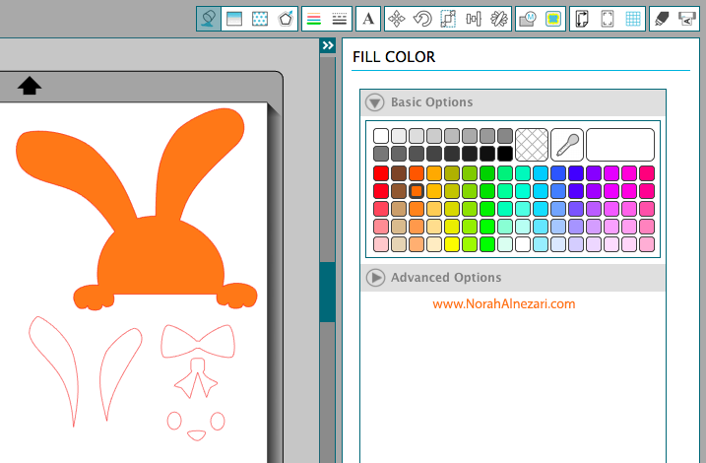Click the black up arrow on cutting mat
Screen dimensions: 706x463
point(30,86)
